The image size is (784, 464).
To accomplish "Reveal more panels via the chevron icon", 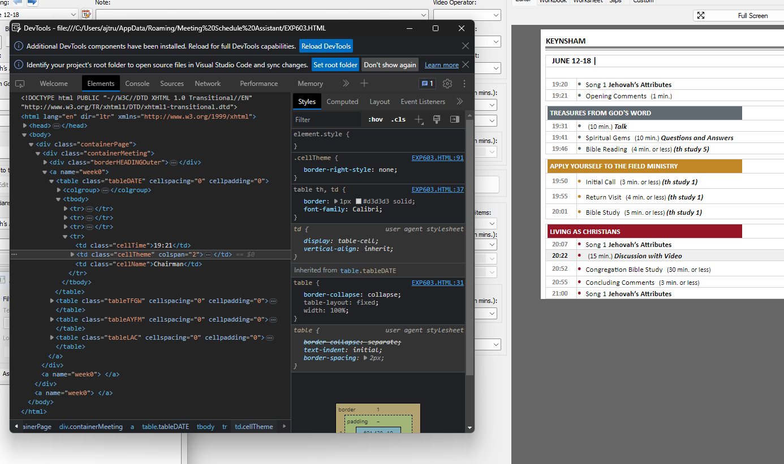I will click(x=346, y=83).
